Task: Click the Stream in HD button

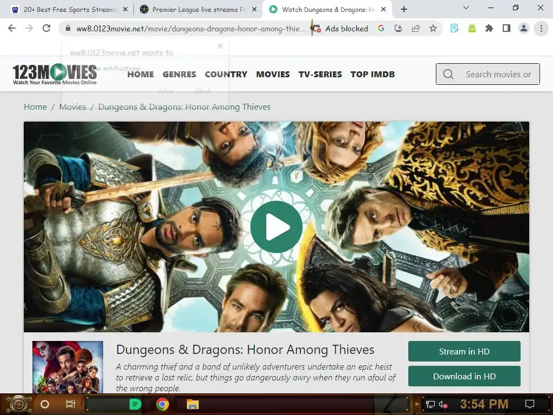Action: tap(464, 351)
